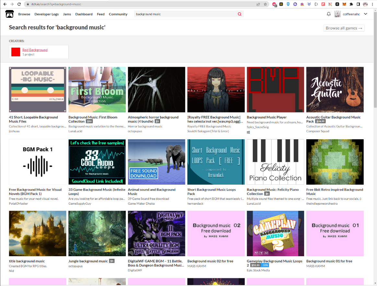The height and width of the screenshot is (286, 377).
Task: Click the share page icon in address bar
Action: pyautogui.click(x=258, y=4)
